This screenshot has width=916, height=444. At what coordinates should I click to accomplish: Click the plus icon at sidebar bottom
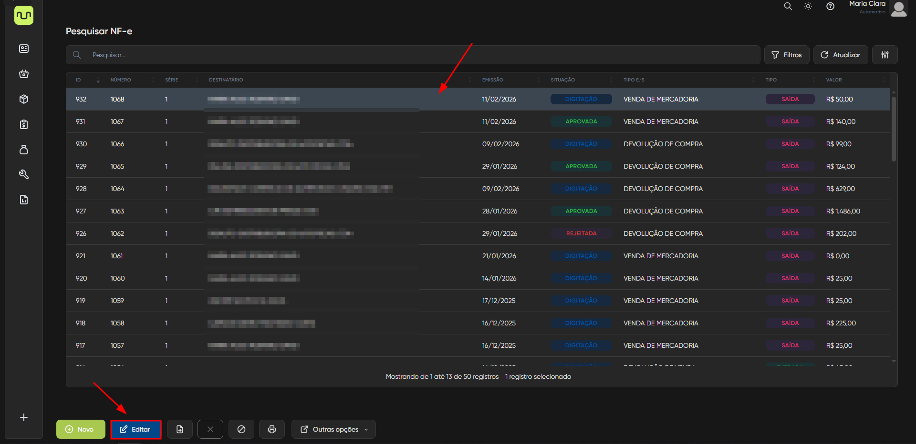tap(24, 417)
